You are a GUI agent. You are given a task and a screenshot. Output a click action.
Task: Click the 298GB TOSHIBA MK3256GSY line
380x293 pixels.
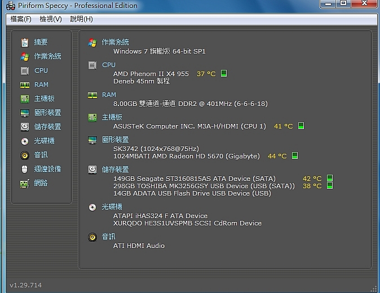coord(204,186)
